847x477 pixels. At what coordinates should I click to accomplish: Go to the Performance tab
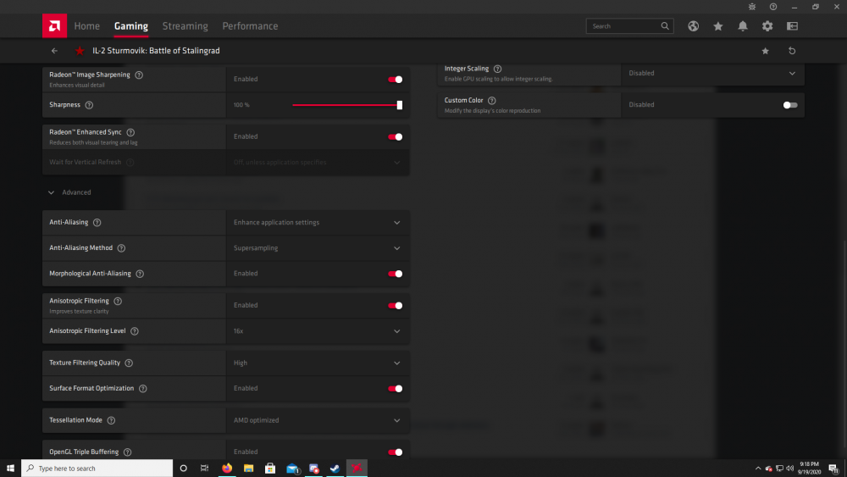[250, 26]
